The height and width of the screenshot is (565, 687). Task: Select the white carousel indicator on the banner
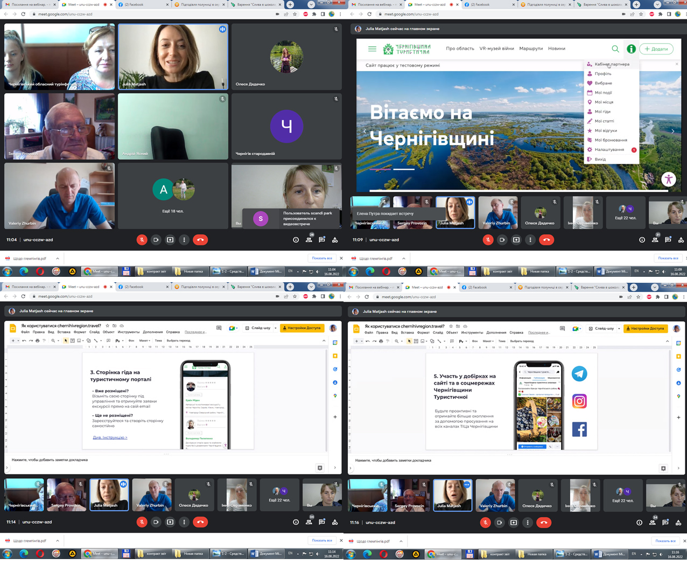click(x=404, y=169)
